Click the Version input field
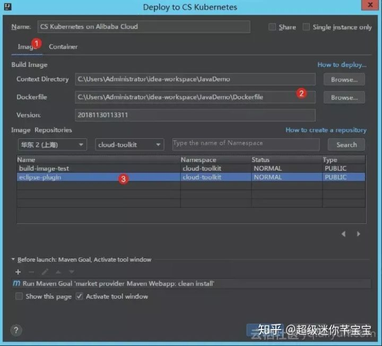 (195, 115)
